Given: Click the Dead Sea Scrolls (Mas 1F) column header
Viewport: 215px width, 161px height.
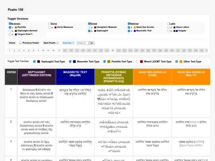Looking at the screenshot, I should click(191, 77).
